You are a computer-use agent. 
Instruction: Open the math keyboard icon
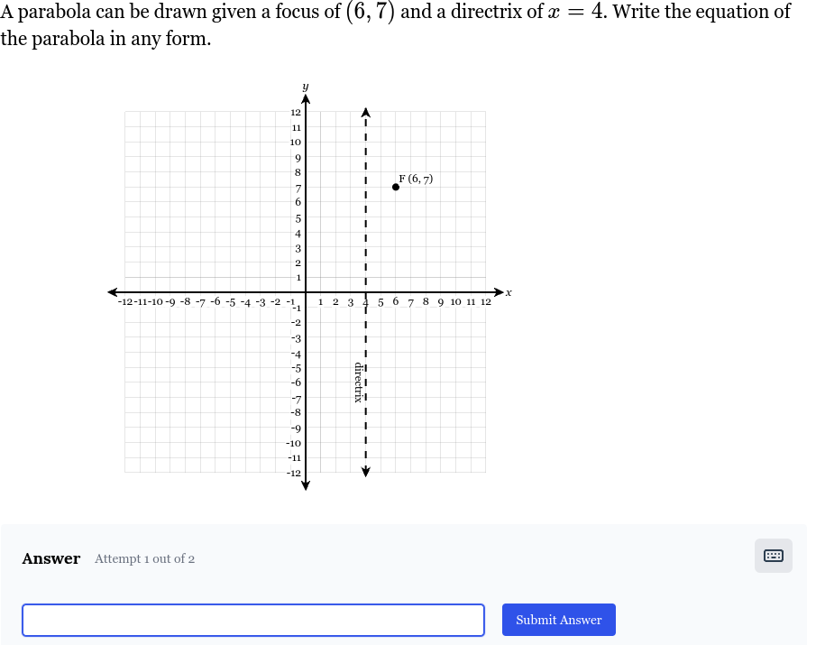pos(774,556)
